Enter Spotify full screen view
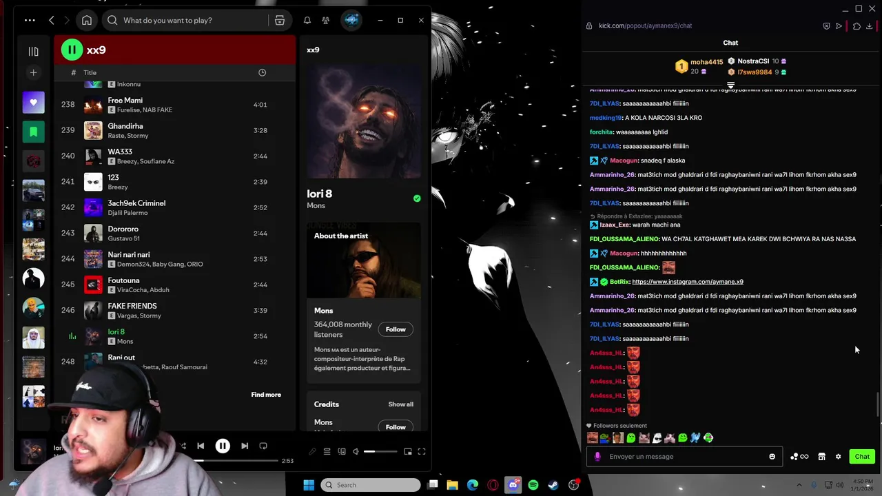The width and height of the screenshot is (882, 496). pos(422,452)
